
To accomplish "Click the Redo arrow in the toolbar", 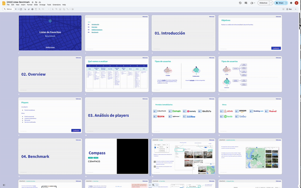I will click(28, 9).
